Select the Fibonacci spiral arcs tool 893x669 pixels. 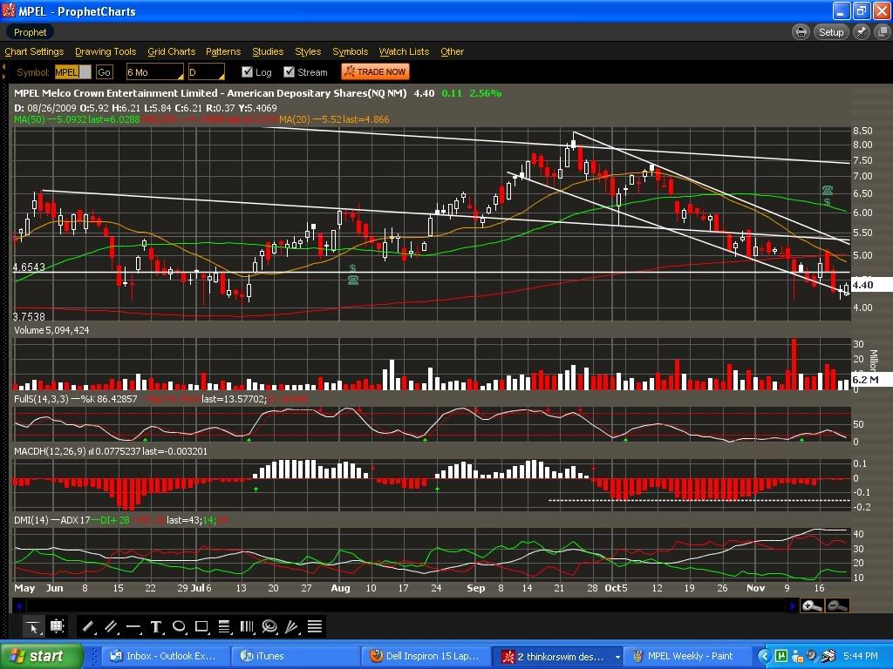(269, 627)
